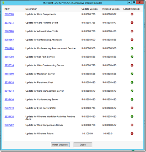Click the red status icon for Administrative Tools
Viewport: 146px width, 152px height.
(132, 31)
